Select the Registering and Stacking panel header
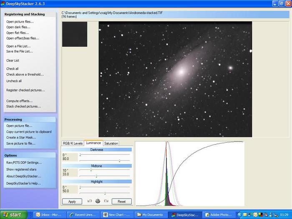292x219 pixels. [x=25, y=14]
